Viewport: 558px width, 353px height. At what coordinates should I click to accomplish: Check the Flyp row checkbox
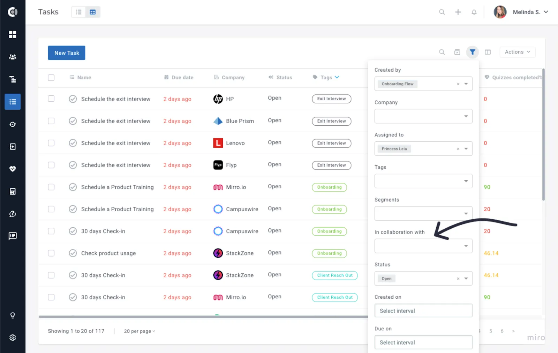click(x=51, y=165)
